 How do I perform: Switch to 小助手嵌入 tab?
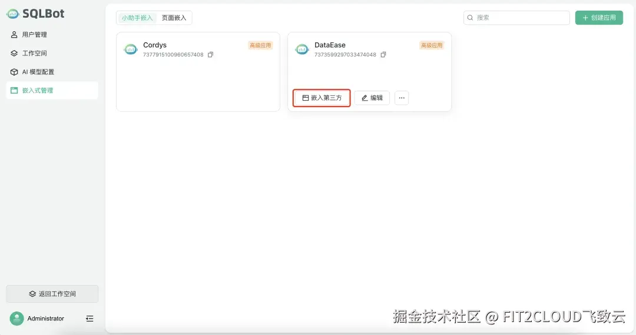(137, 18)
